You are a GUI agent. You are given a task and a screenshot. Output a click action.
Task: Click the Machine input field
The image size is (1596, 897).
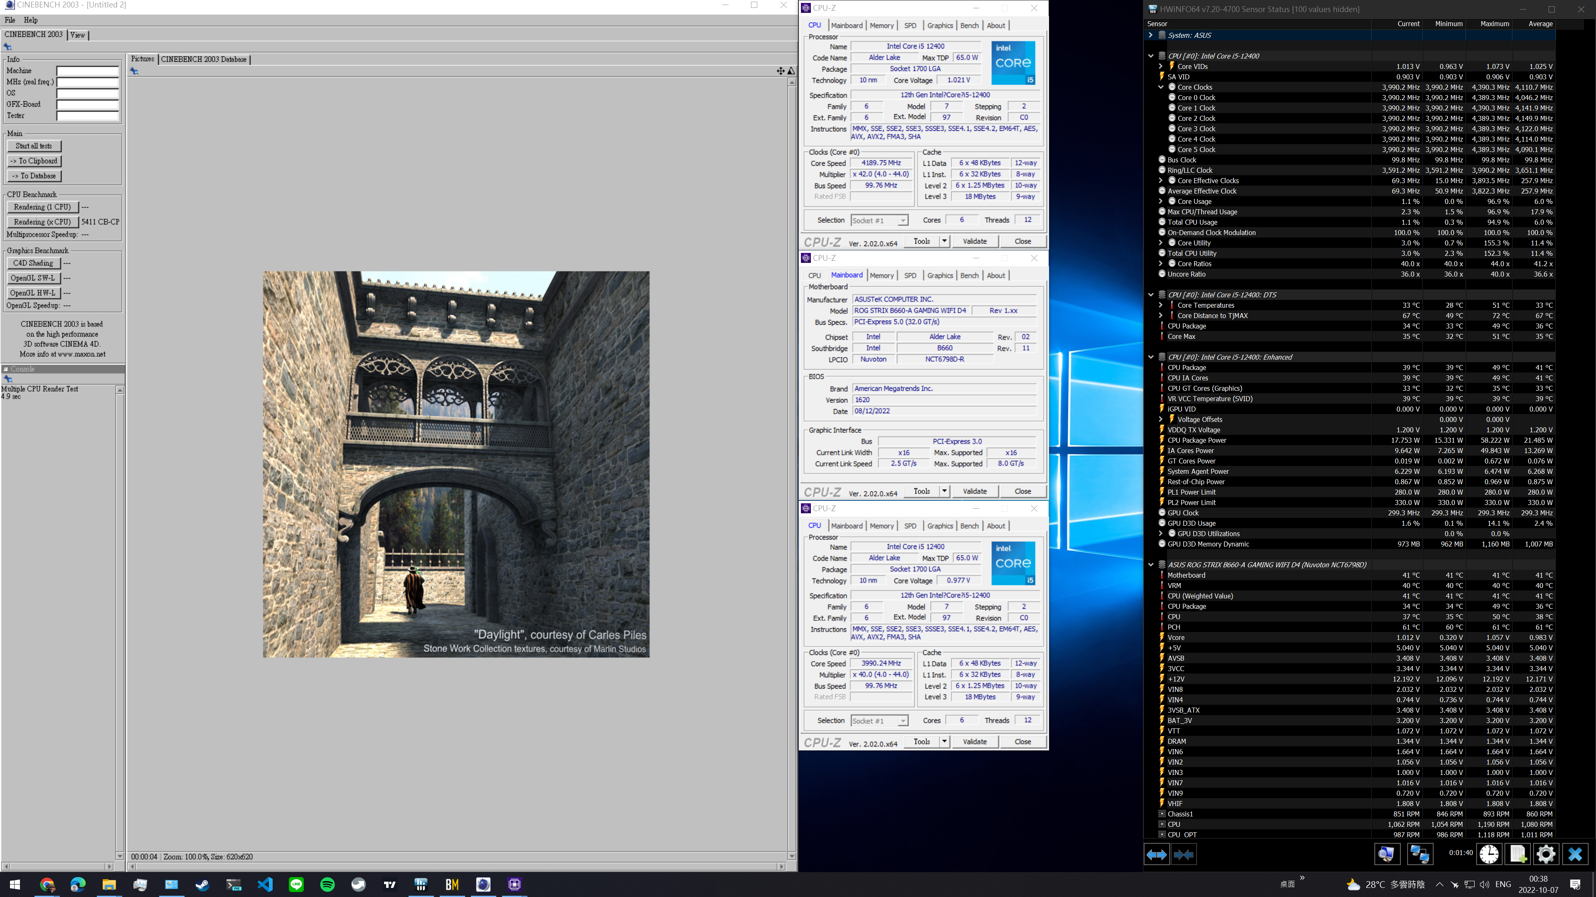tap(88, 71)
